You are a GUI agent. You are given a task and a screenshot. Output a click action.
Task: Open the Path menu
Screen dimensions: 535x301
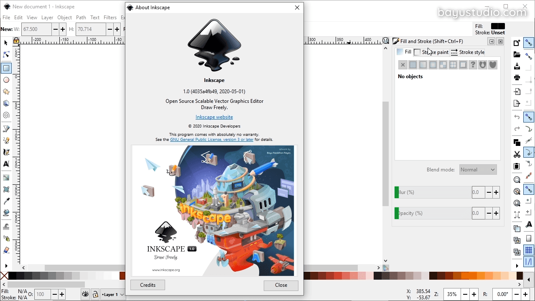pyautogui.click(x=81, y=18)
